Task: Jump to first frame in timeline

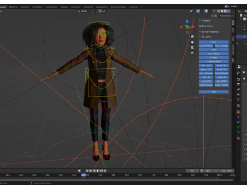Action: point(87,171)
